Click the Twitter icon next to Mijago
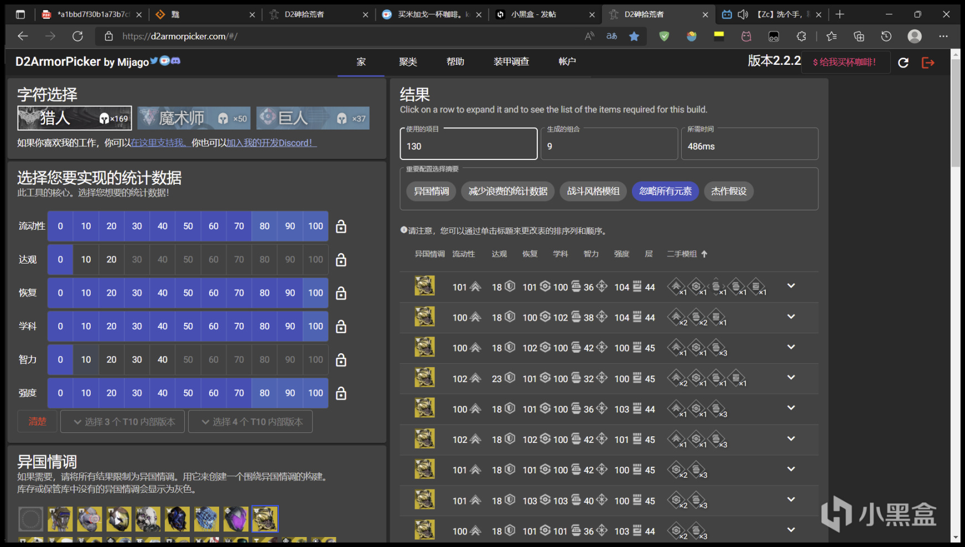 pos(154,61)
